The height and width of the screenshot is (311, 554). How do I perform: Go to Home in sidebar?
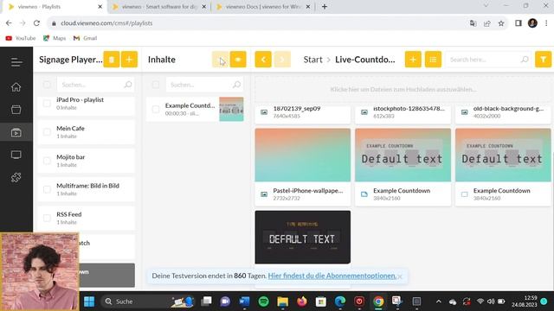(16, 86)
